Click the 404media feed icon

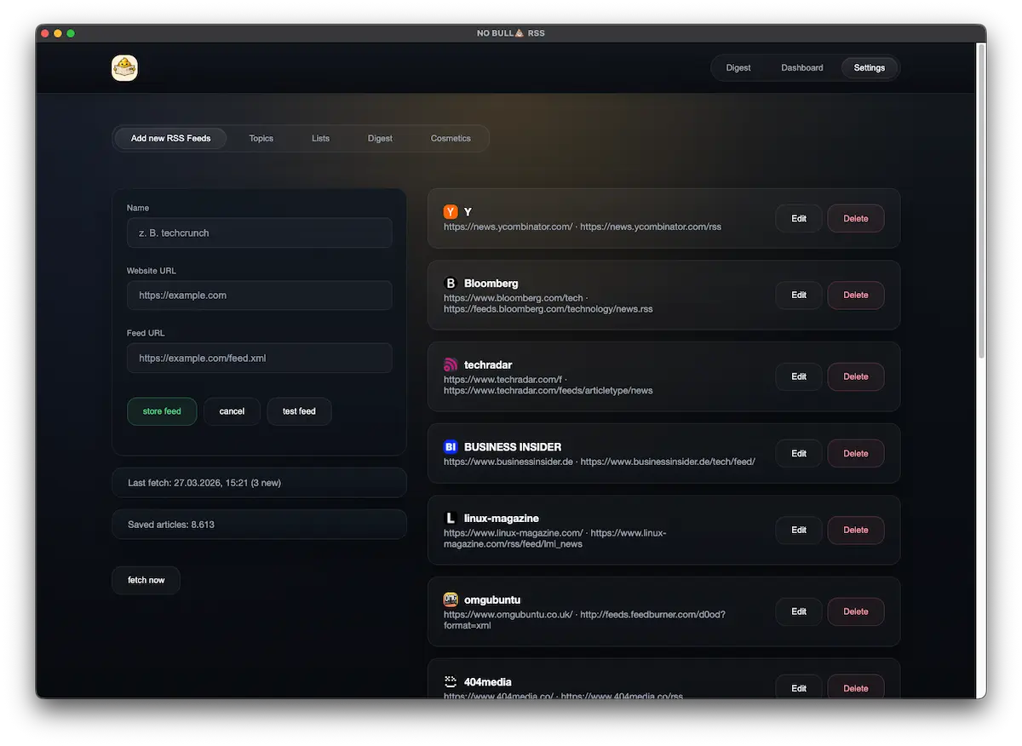pos(451,681)
